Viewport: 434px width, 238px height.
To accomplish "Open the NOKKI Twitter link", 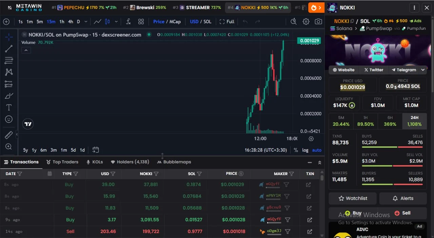I will click(x=374, y=70).
